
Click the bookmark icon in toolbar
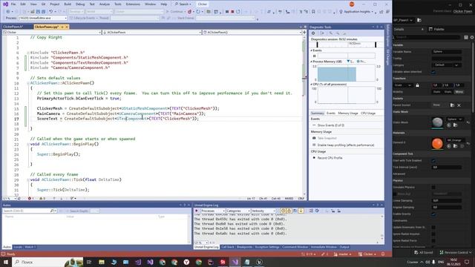pos(313,12)
